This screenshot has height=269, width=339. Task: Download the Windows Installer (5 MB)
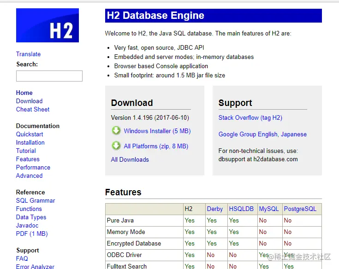[x=157, y=131]
